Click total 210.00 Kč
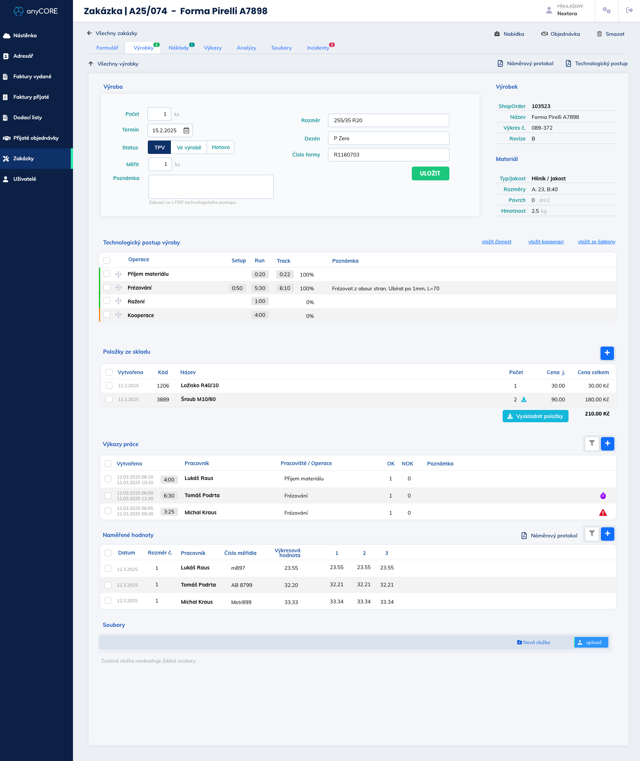This screenshot has width=640, height=761. [x=597, y=414]
